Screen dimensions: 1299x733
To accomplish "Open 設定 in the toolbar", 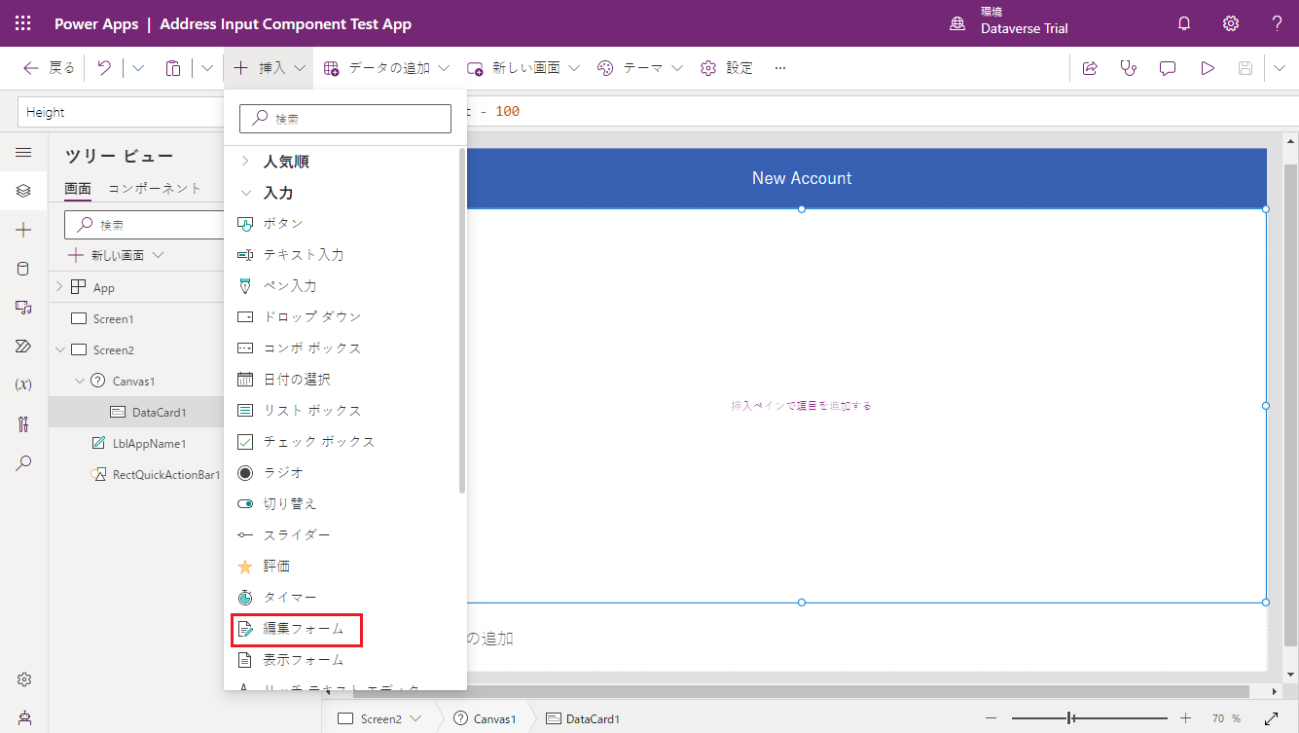I will coord(727,68).
